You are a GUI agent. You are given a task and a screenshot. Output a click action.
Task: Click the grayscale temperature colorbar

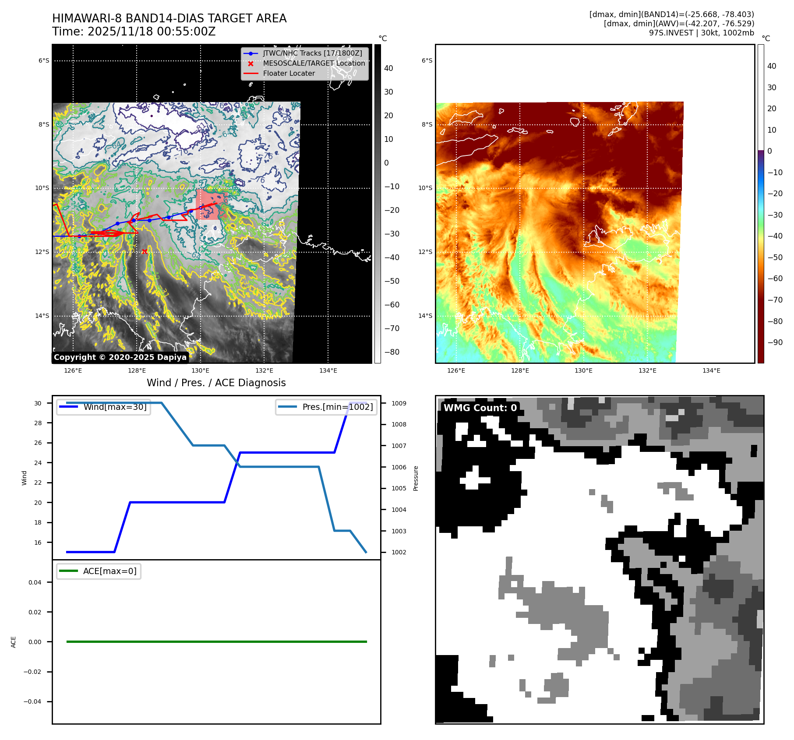tap(378, 204)
